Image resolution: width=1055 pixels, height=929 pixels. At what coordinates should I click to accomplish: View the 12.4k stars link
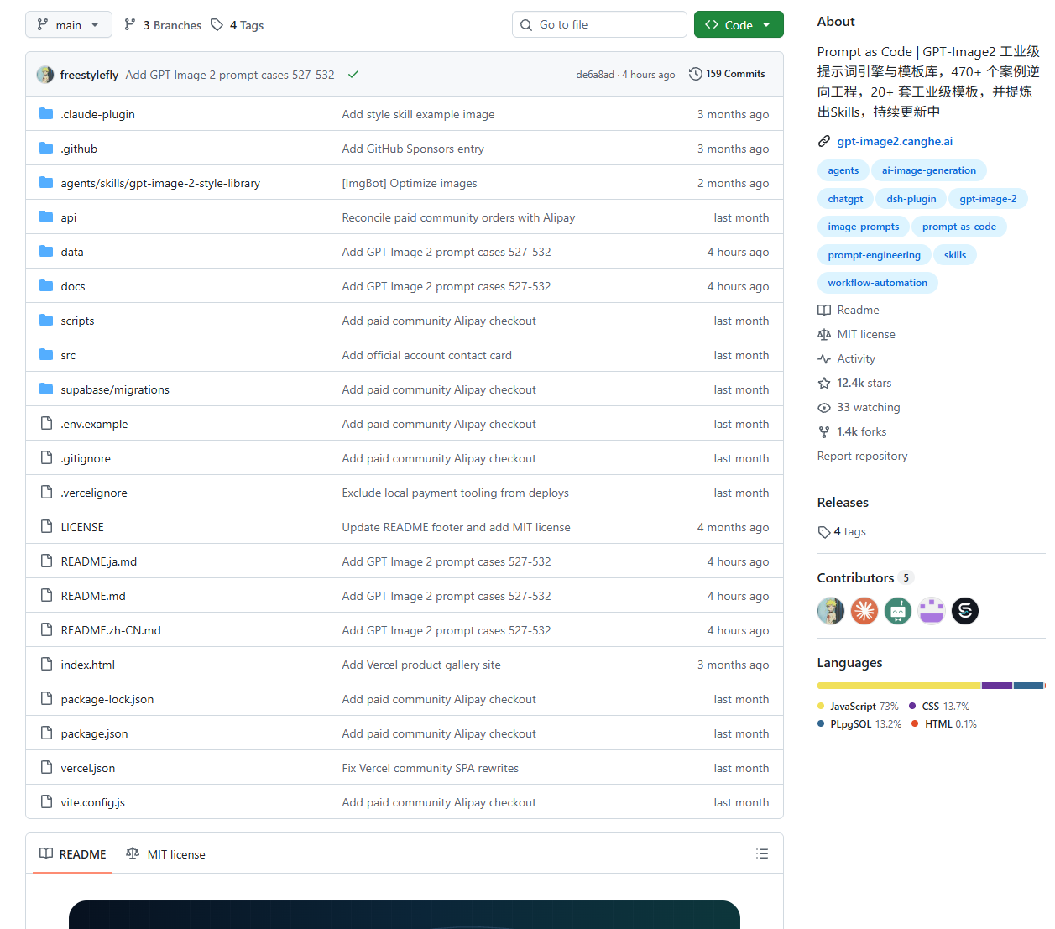click(x=855, y=383)
